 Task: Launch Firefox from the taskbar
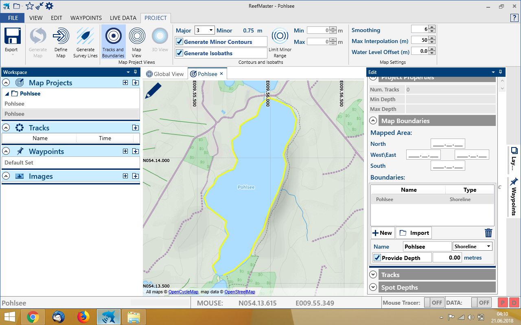[83, 316]
